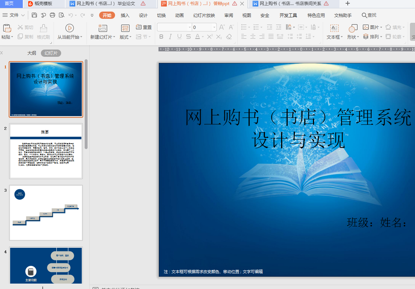
Task: Toggle Bold formatting
Action: [161, 37]
